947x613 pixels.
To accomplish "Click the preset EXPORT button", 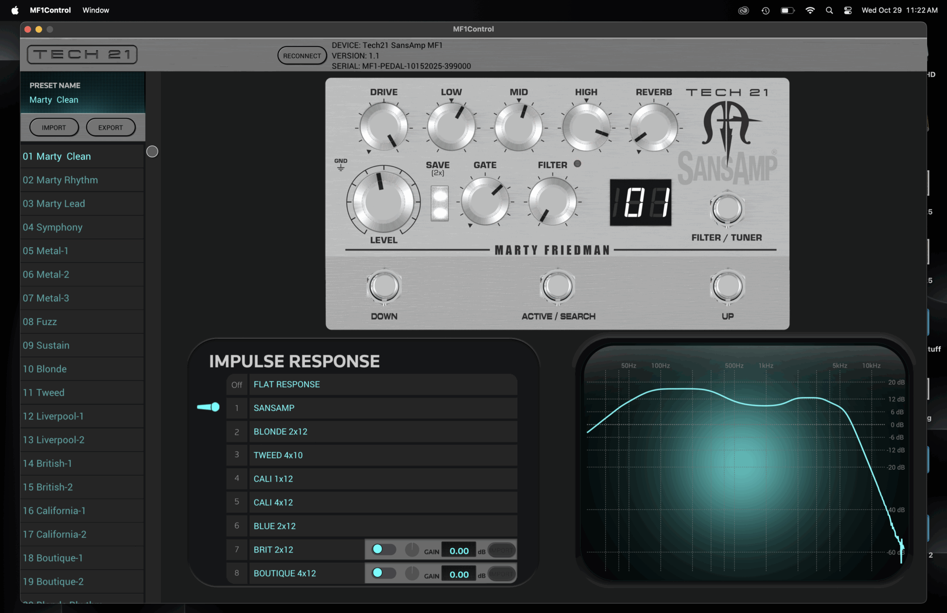I will (111, 128).
